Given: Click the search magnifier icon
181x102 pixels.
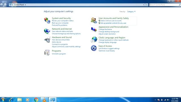Looking at the screenshot, I should [x=180, y=5].
